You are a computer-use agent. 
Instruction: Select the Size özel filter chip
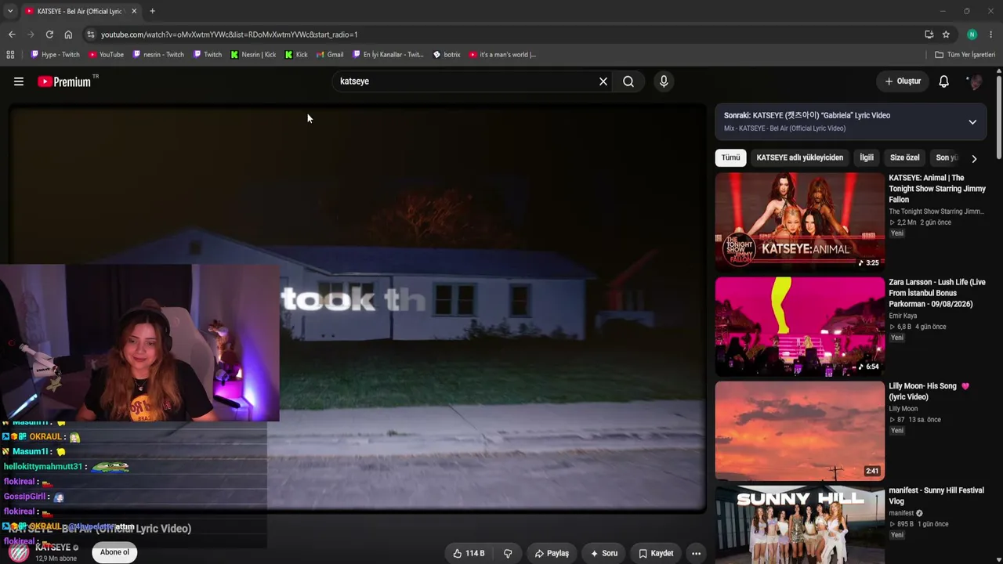pyautogui.click(x=905, y=157)
